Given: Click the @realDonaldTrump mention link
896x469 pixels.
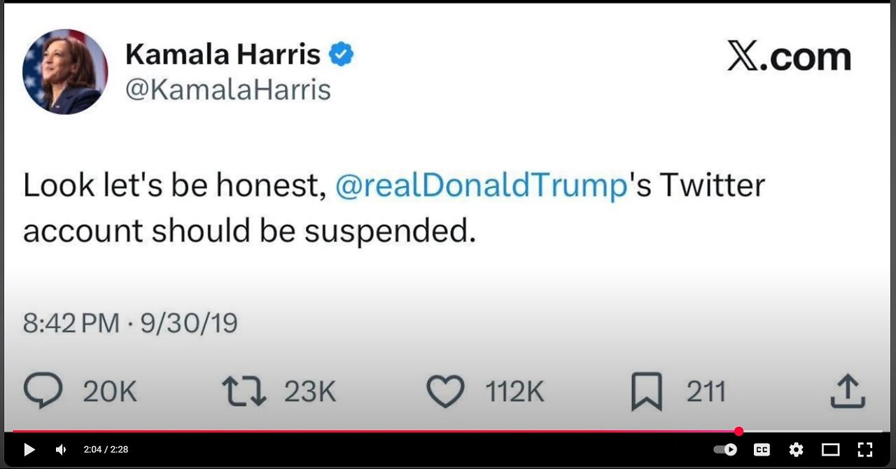Looking at the screenshot, I should click(481, 185).
